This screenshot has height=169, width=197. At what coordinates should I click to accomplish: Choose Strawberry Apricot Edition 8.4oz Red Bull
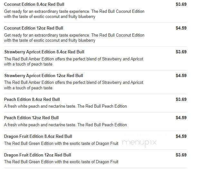click(44, 52)
